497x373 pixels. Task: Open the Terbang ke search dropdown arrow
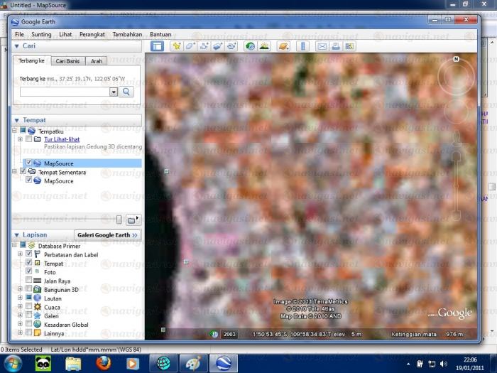[x=114, y=92]
